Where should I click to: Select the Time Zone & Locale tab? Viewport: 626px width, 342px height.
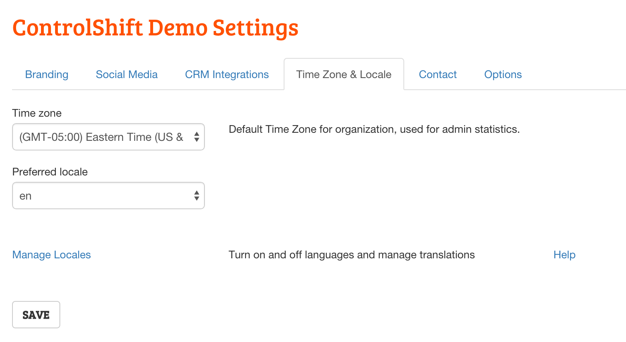(x=344, y=74)
